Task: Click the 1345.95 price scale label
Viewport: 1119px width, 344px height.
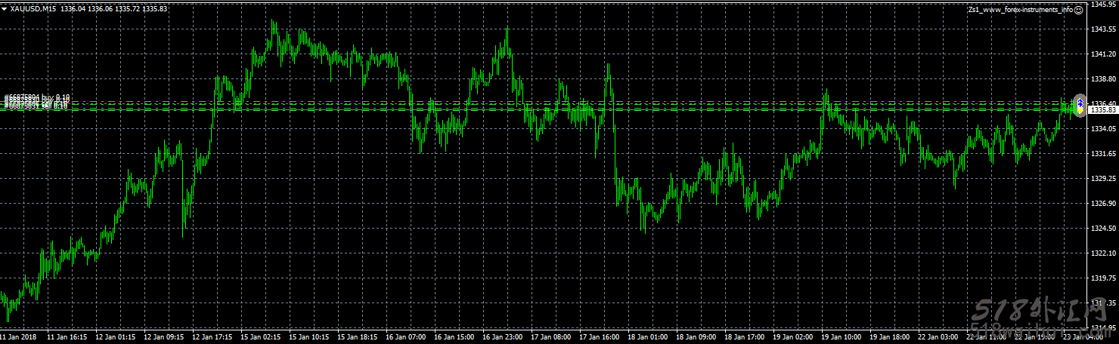Action: [1104, 5]
